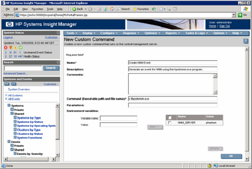Screen dimensions: 252x169
Task: Open the All Systems link
Action: point(15,95)
